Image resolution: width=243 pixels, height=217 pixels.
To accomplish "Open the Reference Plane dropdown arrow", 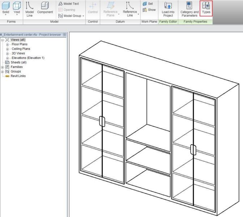I will pyautogui.click(x=119, y=14).
